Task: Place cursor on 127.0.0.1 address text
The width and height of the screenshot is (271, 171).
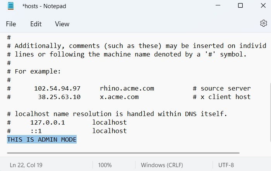Action: pos(48,123)
